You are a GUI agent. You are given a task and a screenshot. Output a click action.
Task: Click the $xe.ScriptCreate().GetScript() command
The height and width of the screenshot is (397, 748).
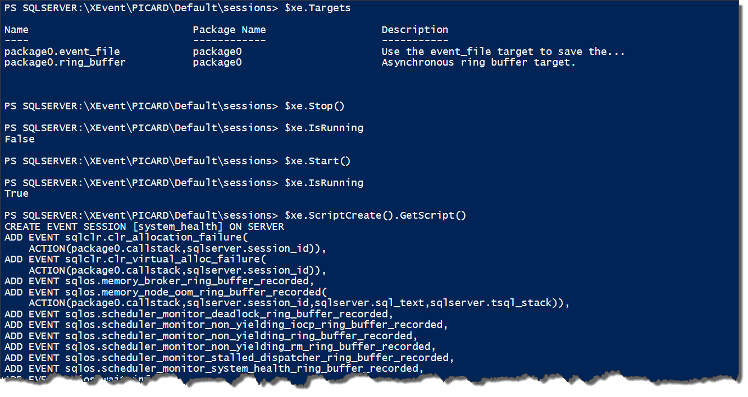(375, 215)
